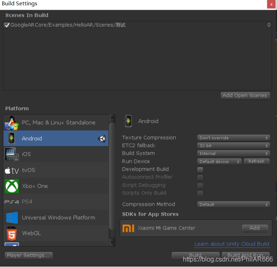Open the ETC2 fallback dropdown
277x267 pixels.
tap(233, 146)
